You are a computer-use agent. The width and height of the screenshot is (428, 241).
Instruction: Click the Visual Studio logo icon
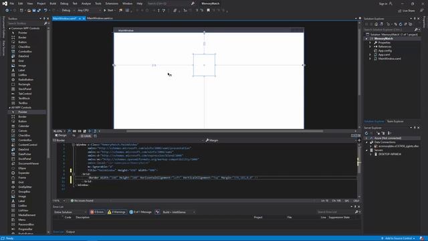5,3
